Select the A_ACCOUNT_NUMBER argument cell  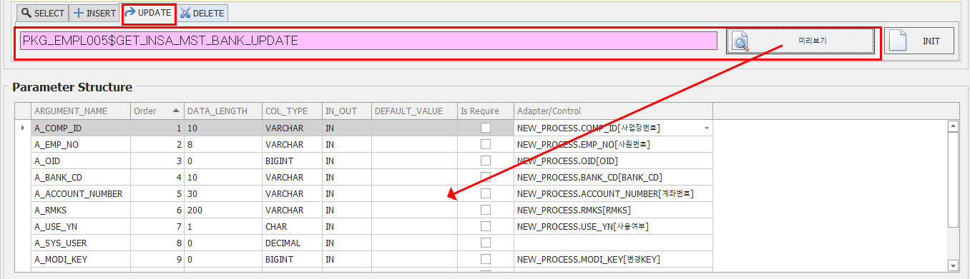click(80, 193)
